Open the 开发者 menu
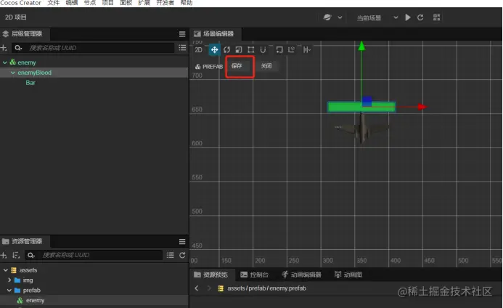 [x=165, y=3]
